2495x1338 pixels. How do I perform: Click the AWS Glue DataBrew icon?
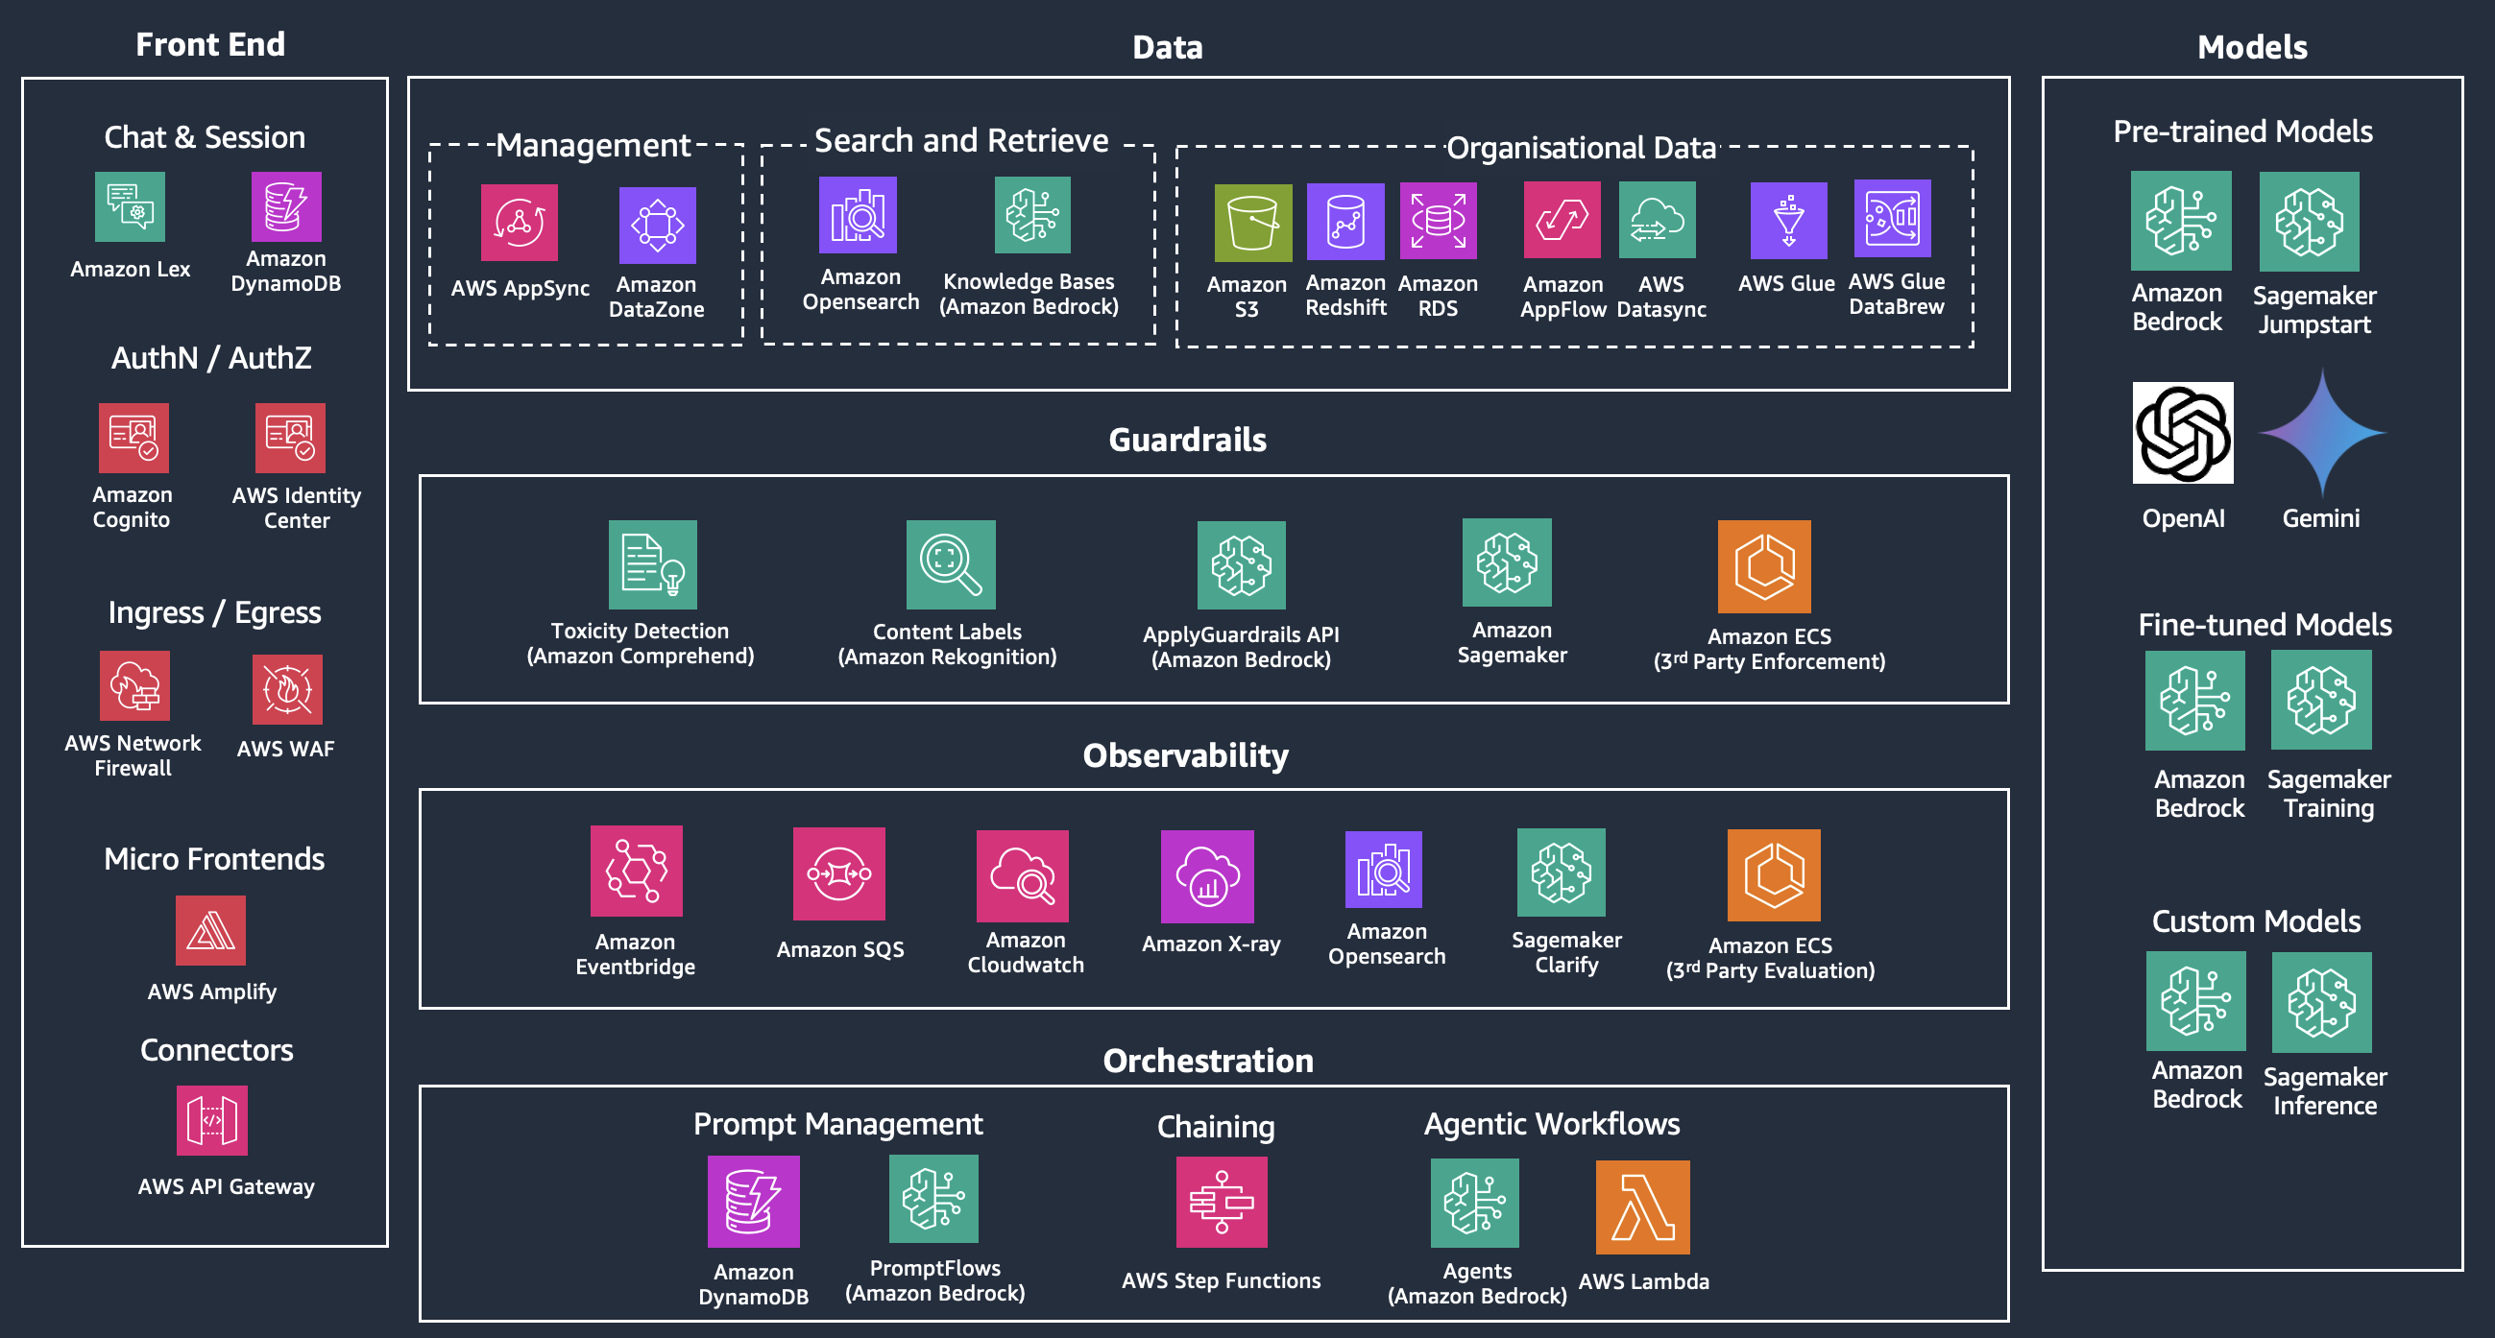pos(1892,219)
